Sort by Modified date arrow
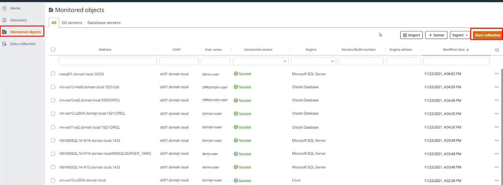 tap(468, 50)
